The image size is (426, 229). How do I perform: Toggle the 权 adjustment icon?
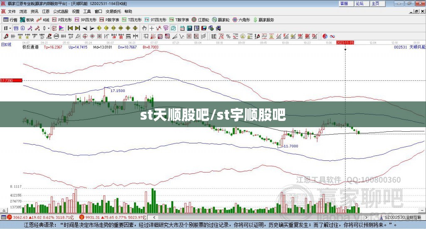coord(54,28)
